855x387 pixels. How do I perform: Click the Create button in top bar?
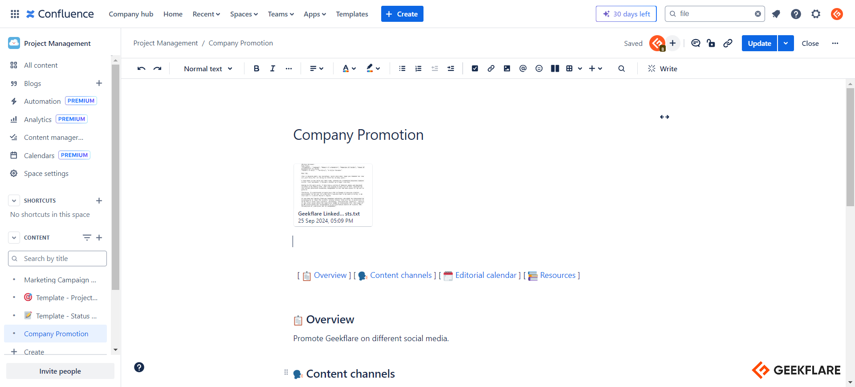click(402, 14)
